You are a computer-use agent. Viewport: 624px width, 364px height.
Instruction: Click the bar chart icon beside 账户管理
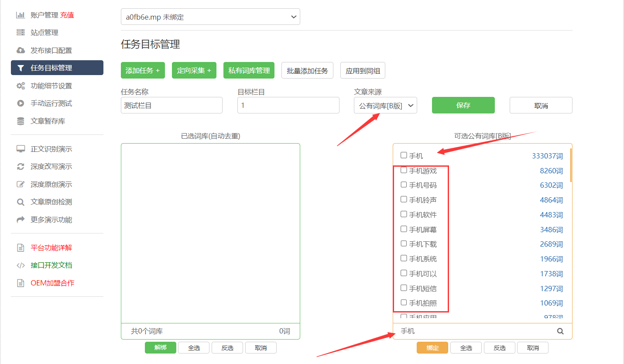[x=21, y=15]
